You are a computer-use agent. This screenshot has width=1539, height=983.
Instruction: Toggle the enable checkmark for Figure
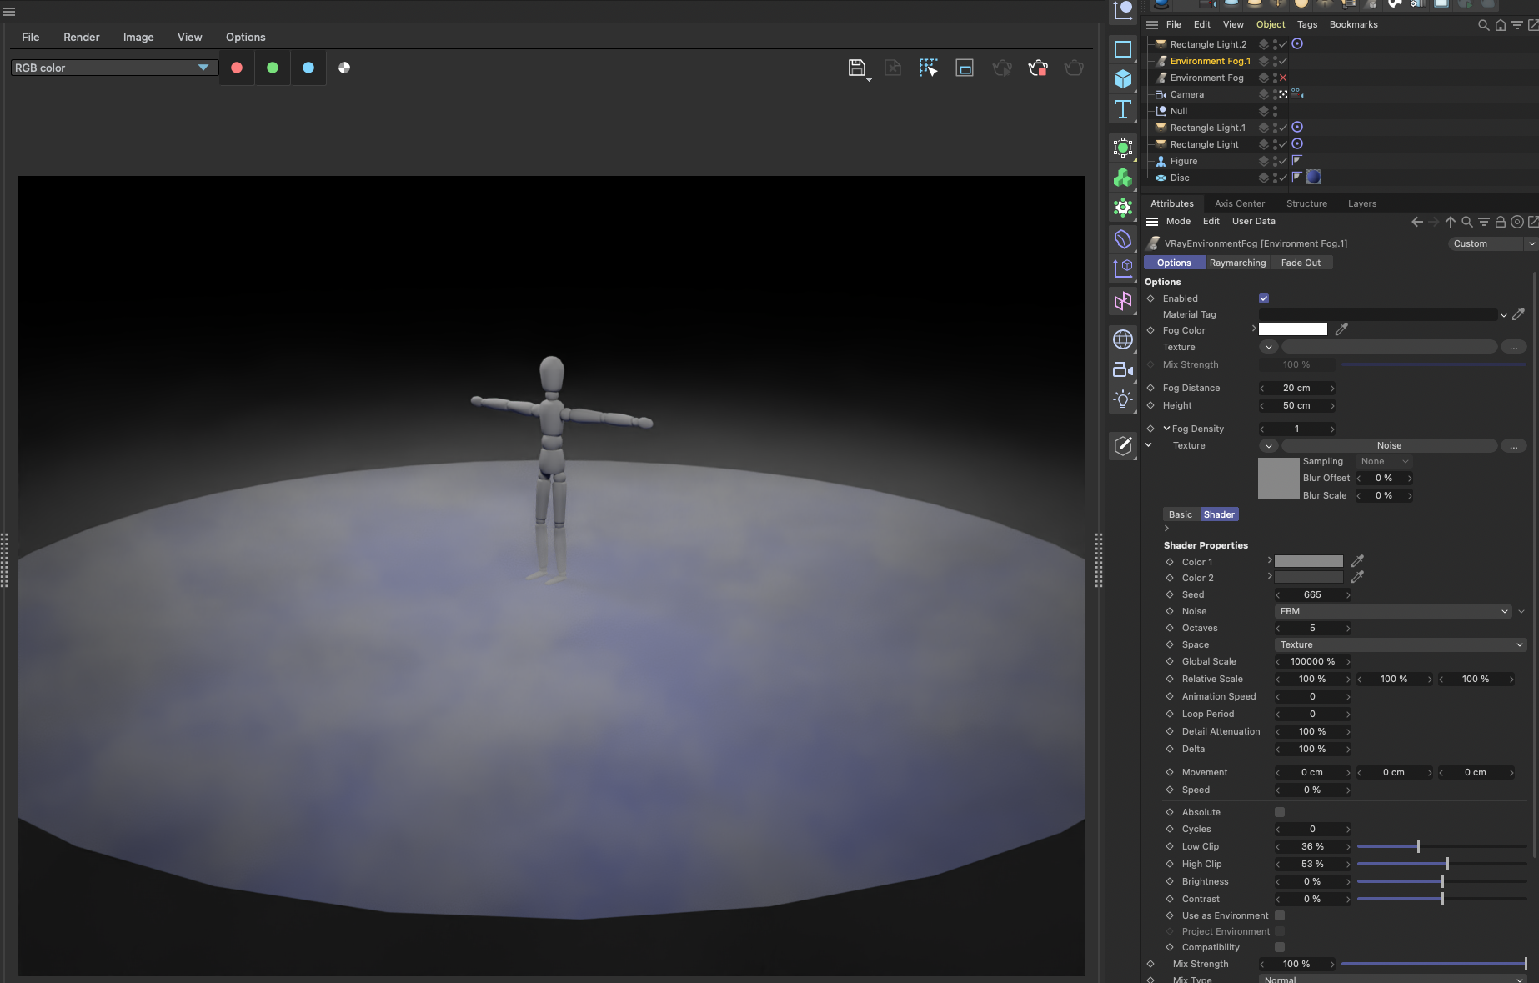pos(1283,161)
